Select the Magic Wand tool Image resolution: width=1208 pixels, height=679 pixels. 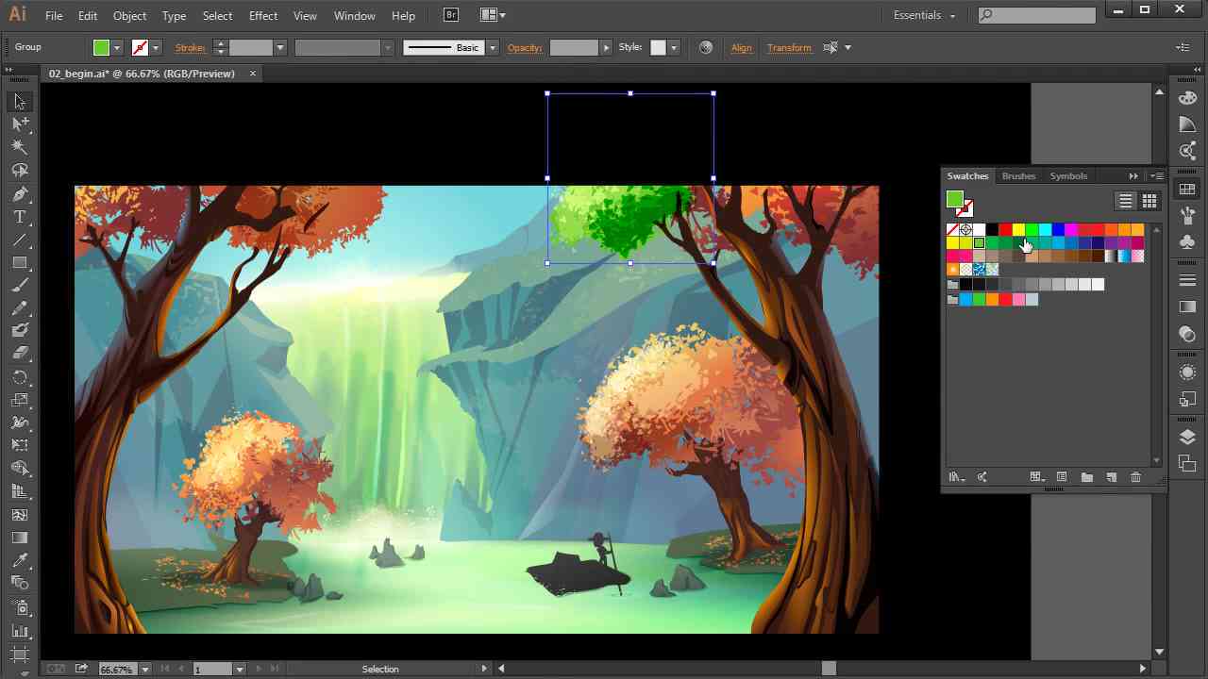(x=20, y=147)
